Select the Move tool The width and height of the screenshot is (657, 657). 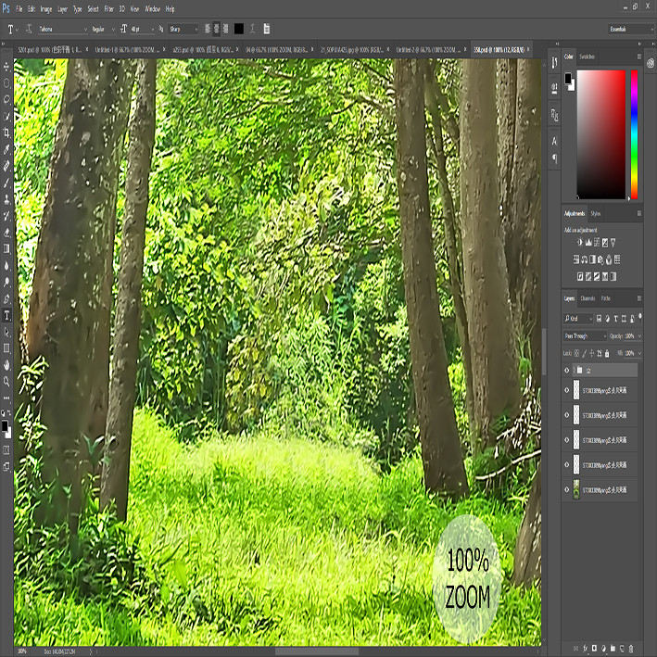click(6, 67)
